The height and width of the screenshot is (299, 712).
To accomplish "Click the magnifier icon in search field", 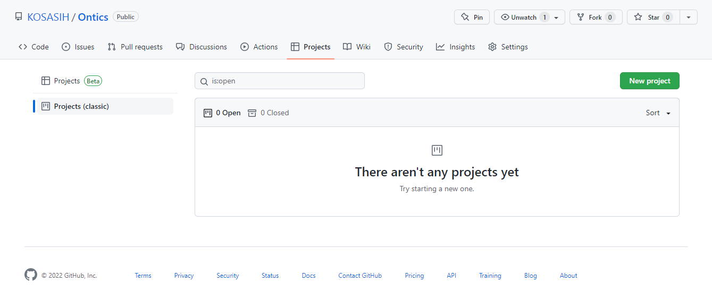I will [x=204, y=81].
